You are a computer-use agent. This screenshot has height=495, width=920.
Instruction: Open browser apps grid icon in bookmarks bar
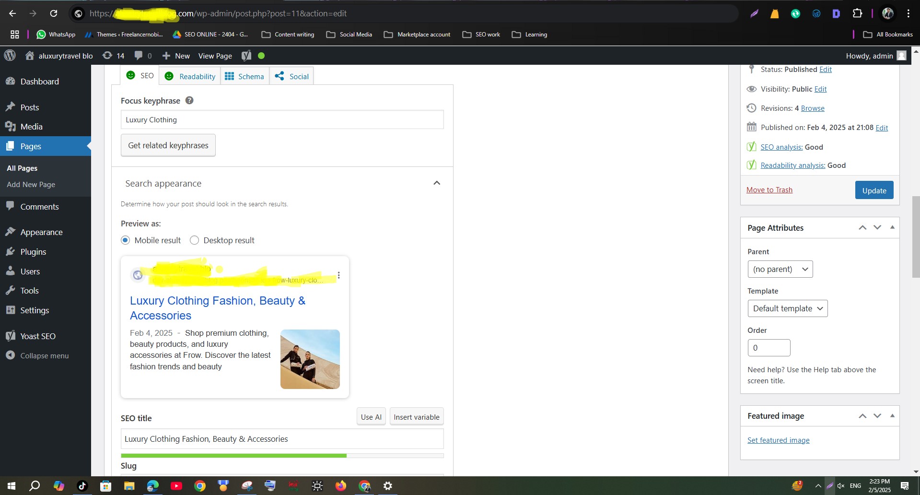(15, 35)
